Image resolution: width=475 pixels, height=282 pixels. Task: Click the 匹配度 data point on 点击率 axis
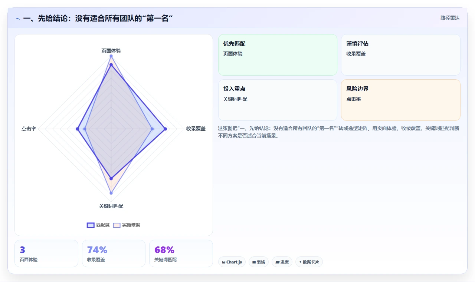pos(77,129)
